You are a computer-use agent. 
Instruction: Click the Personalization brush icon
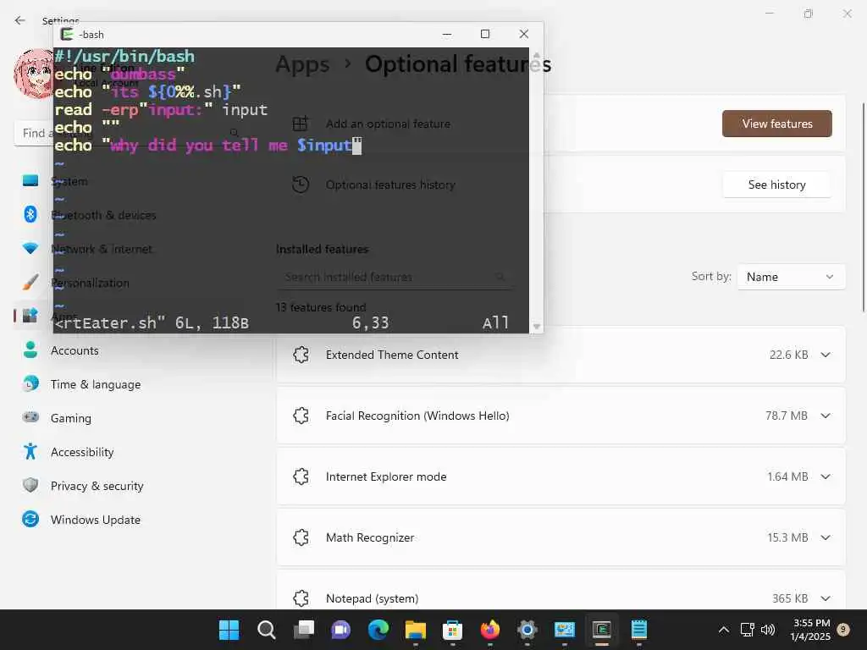30,282
